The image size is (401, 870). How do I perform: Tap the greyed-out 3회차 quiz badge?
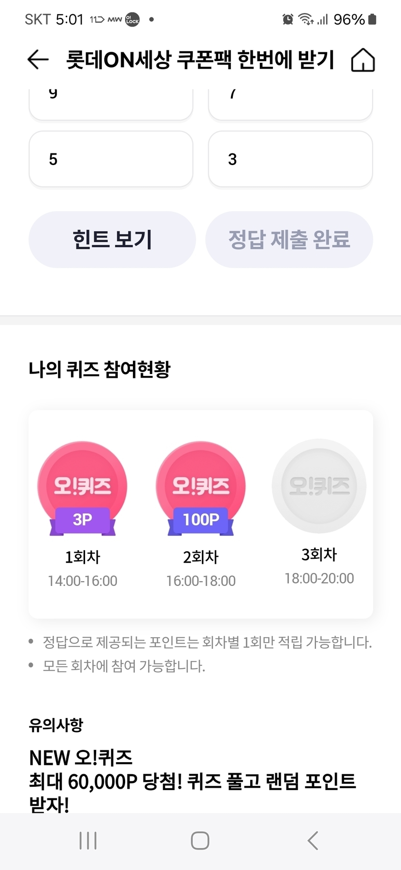click(x=319, y=486)
